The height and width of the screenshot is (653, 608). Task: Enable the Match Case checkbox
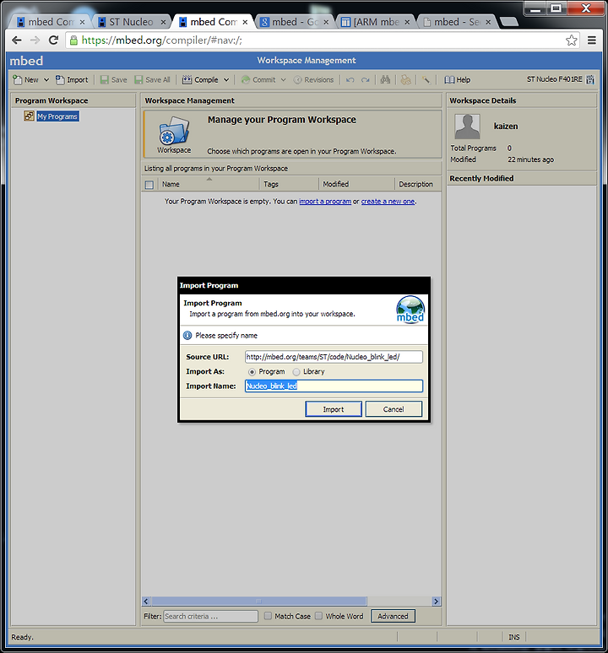point(268,616)
